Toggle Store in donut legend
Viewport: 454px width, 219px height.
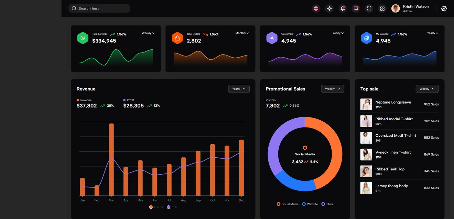[x=327, y=204]
